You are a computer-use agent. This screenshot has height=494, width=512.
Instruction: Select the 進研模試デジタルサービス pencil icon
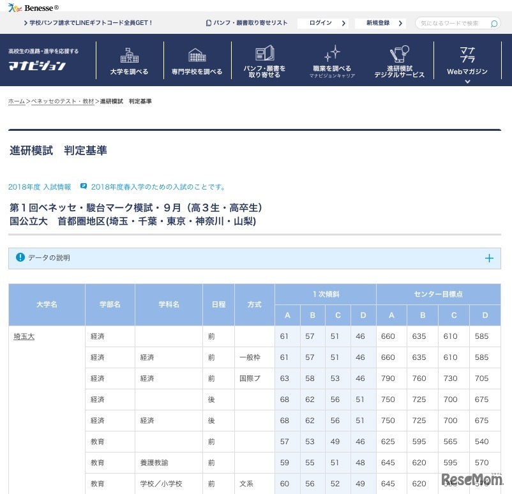pos(398,54)
